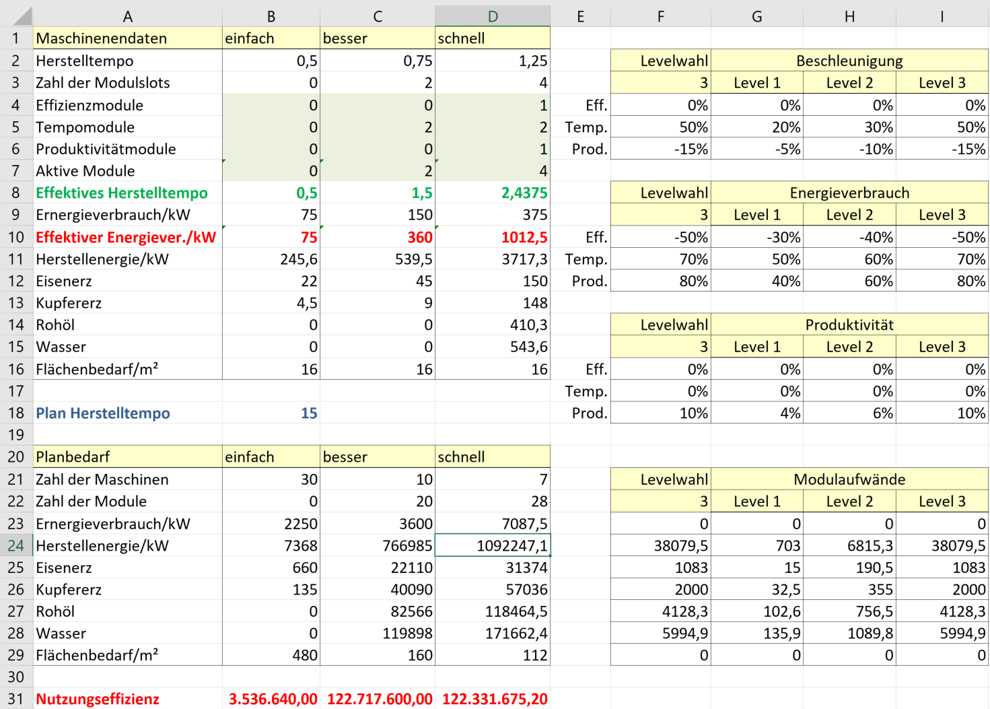Click the 'Zahl der Maschinen' label
The image size is (990, 709).
pos(128,479)
